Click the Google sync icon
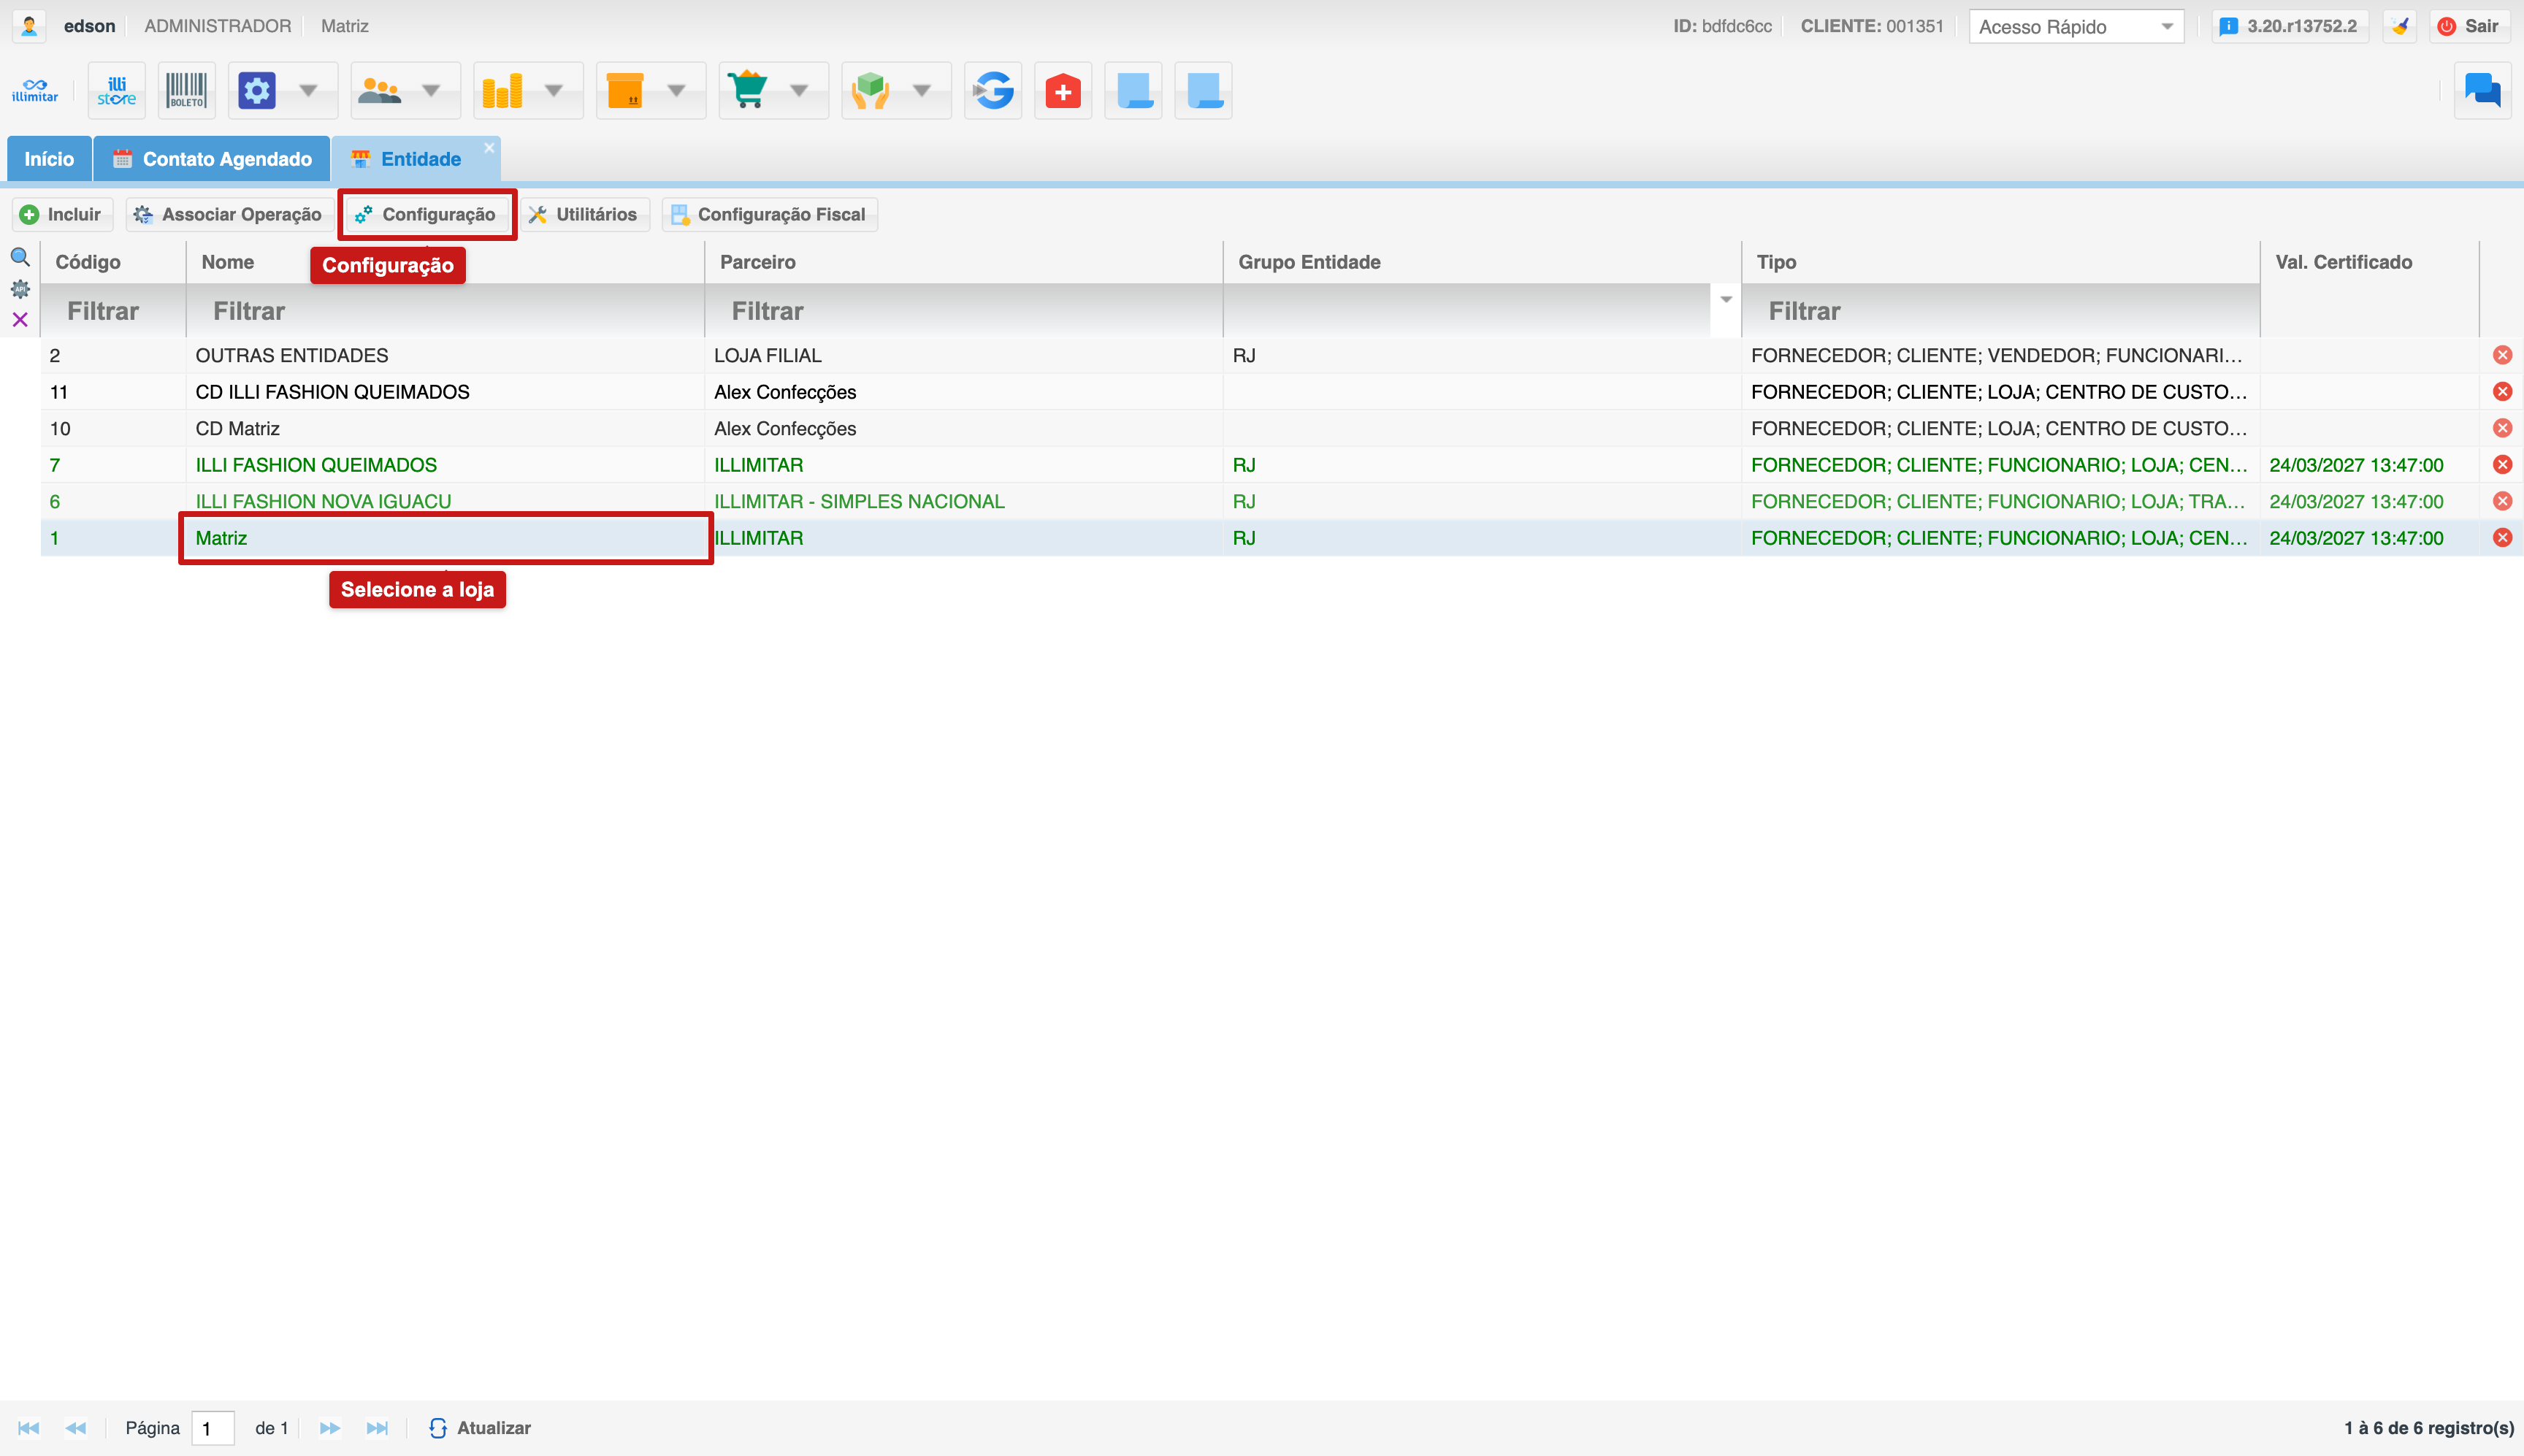 [993, 91]
